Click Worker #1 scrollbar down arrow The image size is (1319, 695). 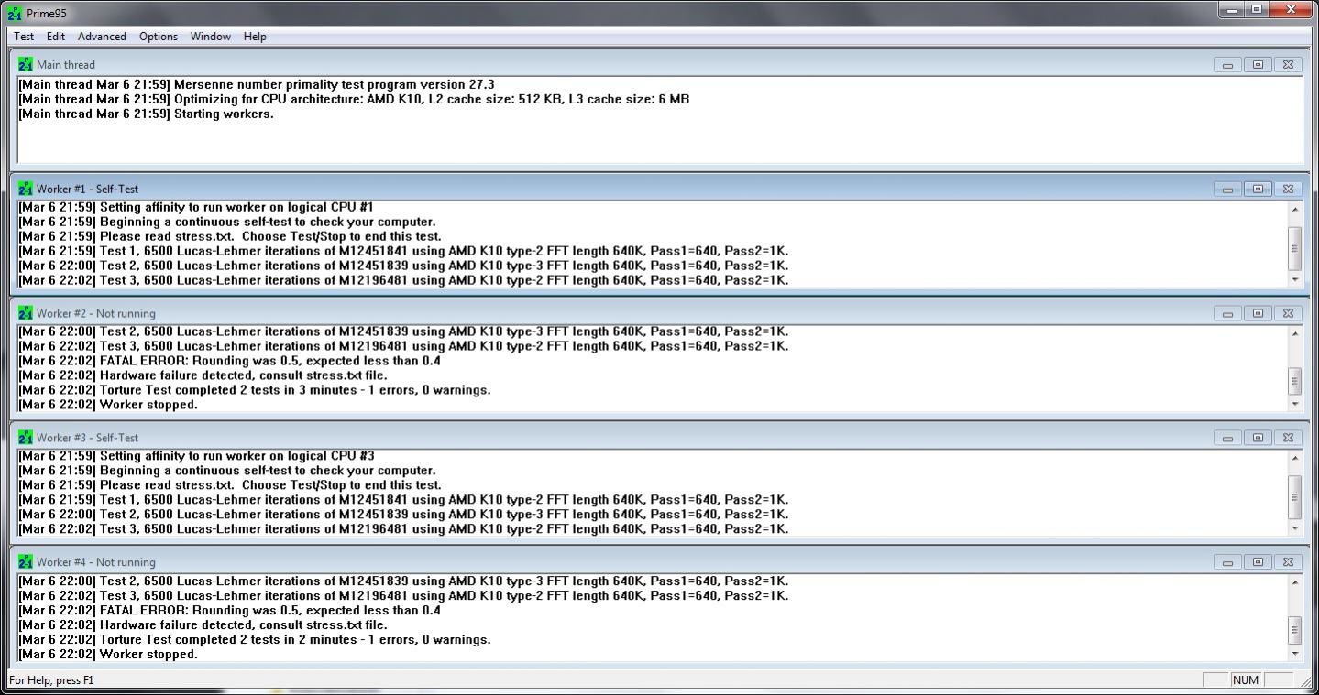1294,279
